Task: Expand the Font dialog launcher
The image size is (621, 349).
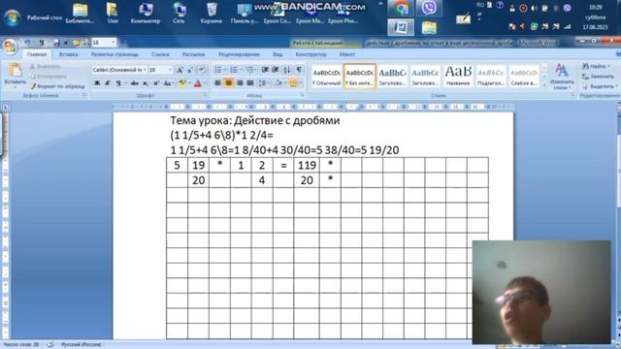Action: (205, 95)
